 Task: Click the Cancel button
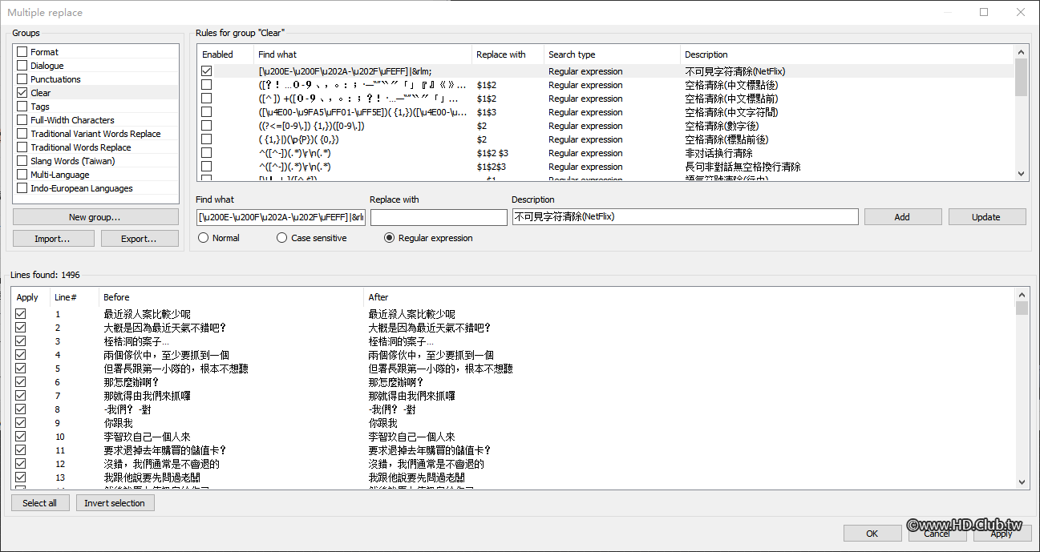click(x=937, y=534)
